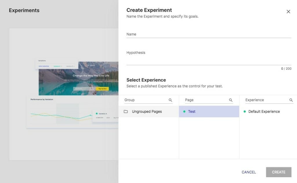Select the Ungrouped Pages group row
Viewport: 297px width, 183px height.
[x=149, y=112]
